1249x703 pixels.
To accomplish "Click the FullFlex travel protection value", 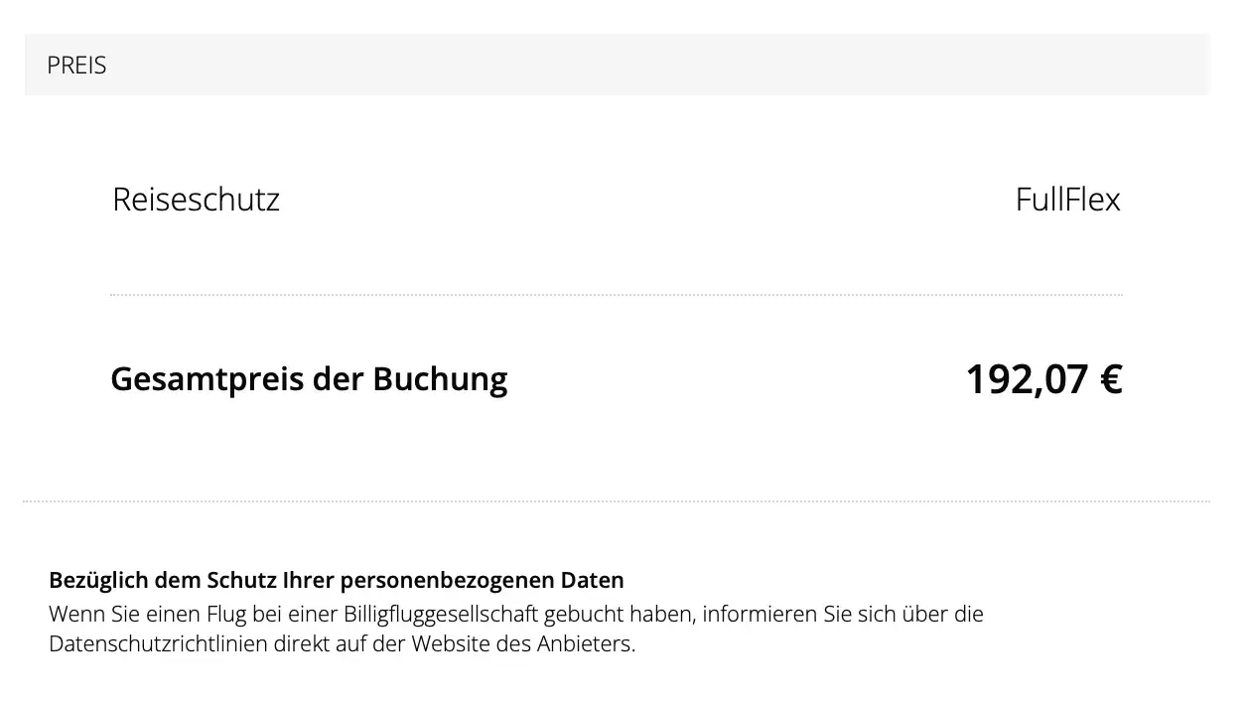I will click(1067, 200).
